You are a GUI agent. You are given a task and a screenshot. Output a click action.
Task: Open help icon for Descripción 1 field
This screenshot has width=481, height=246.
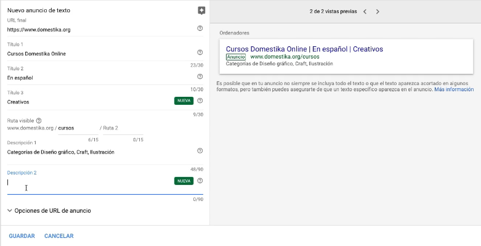point(200,151)
